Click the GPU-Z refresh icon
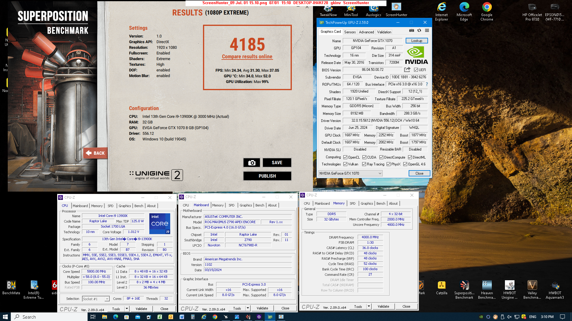Screen dimensions: 572x321 click(x=419, y=31)
